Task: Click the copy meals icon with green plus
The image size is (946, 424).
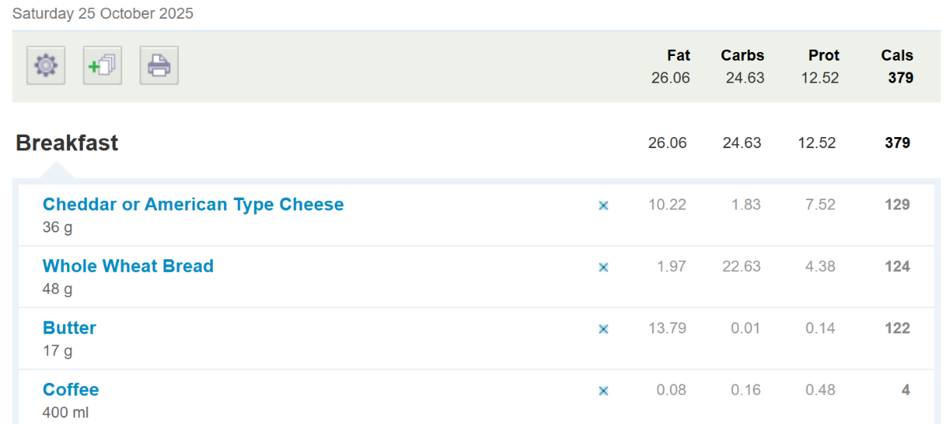Action: (102, 65)
